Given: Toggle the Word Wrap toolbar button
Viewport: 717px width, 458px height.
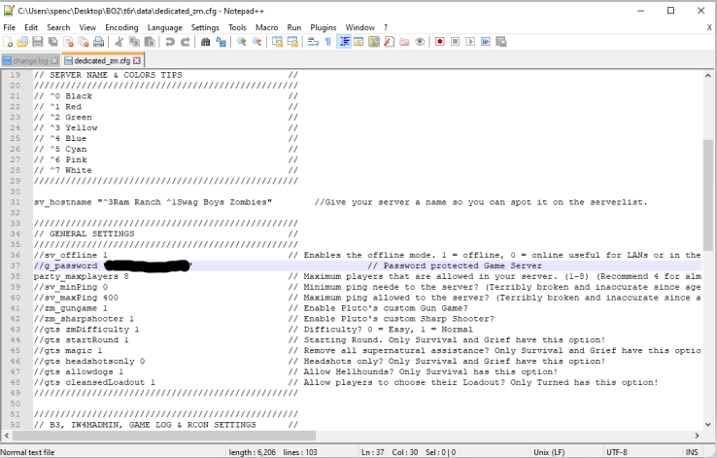Looking at the screenshot, I should point(313,42).
